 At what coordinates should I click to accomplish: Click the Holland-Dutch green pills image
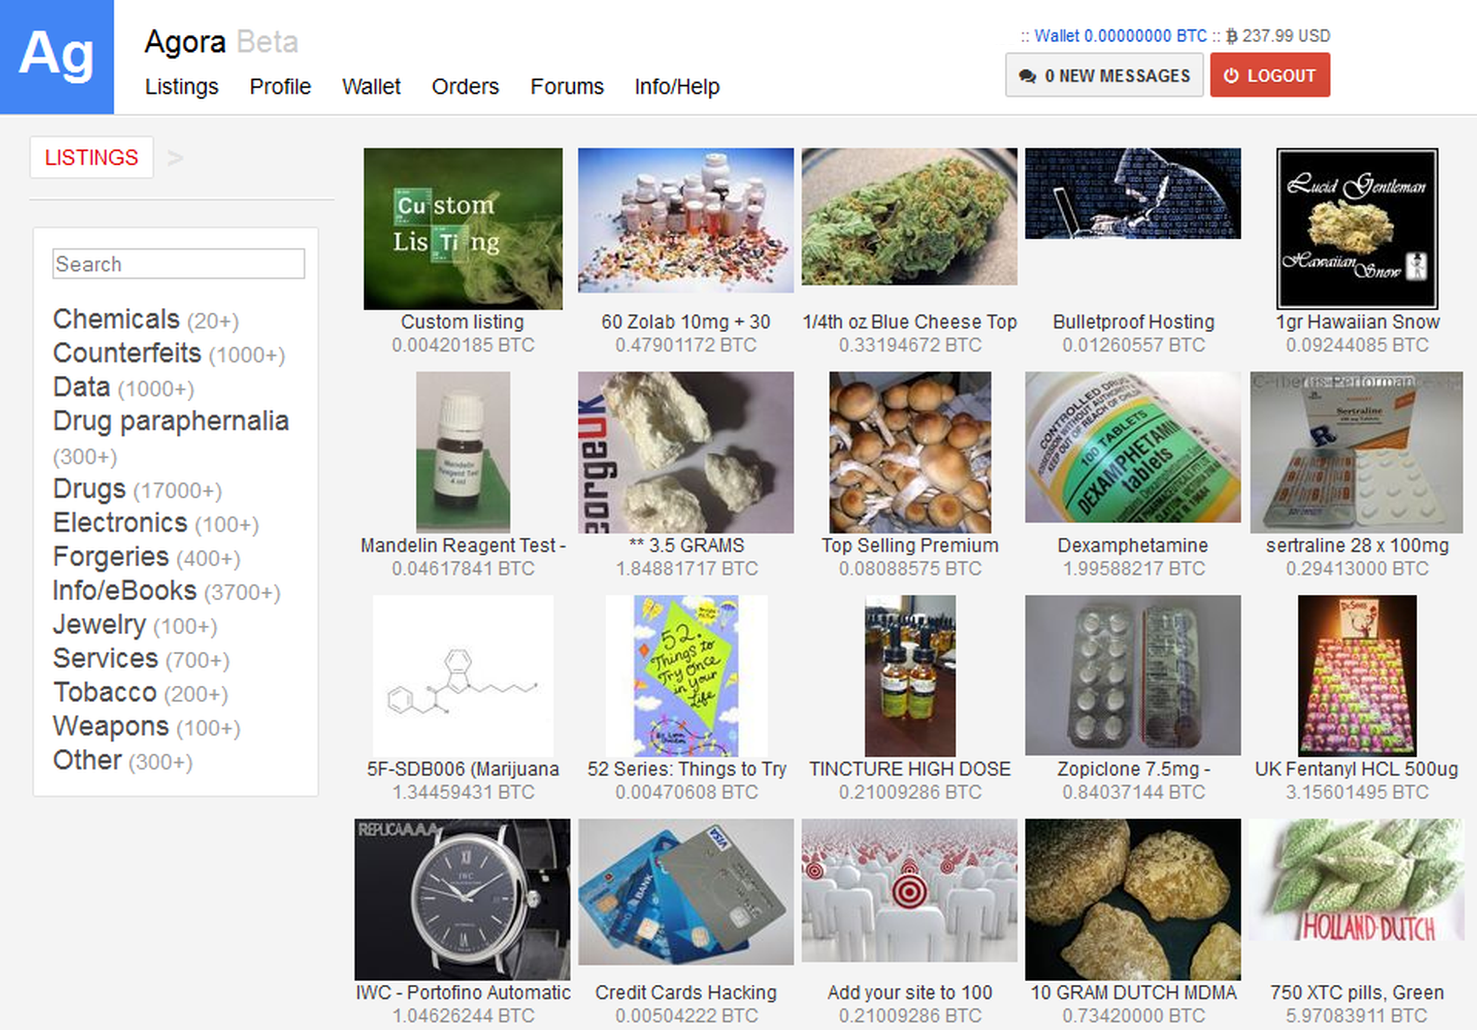coord(1357,879)
